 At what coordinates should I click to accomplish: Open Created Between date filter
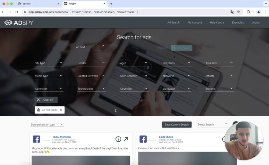[91, 76]
